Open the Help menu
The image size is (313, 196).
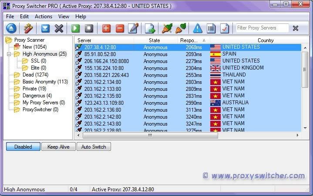click(81, 17)
